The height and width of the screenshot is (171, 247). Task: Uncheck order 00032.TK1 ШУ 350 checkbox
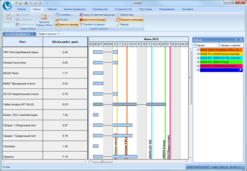(198, 58)
